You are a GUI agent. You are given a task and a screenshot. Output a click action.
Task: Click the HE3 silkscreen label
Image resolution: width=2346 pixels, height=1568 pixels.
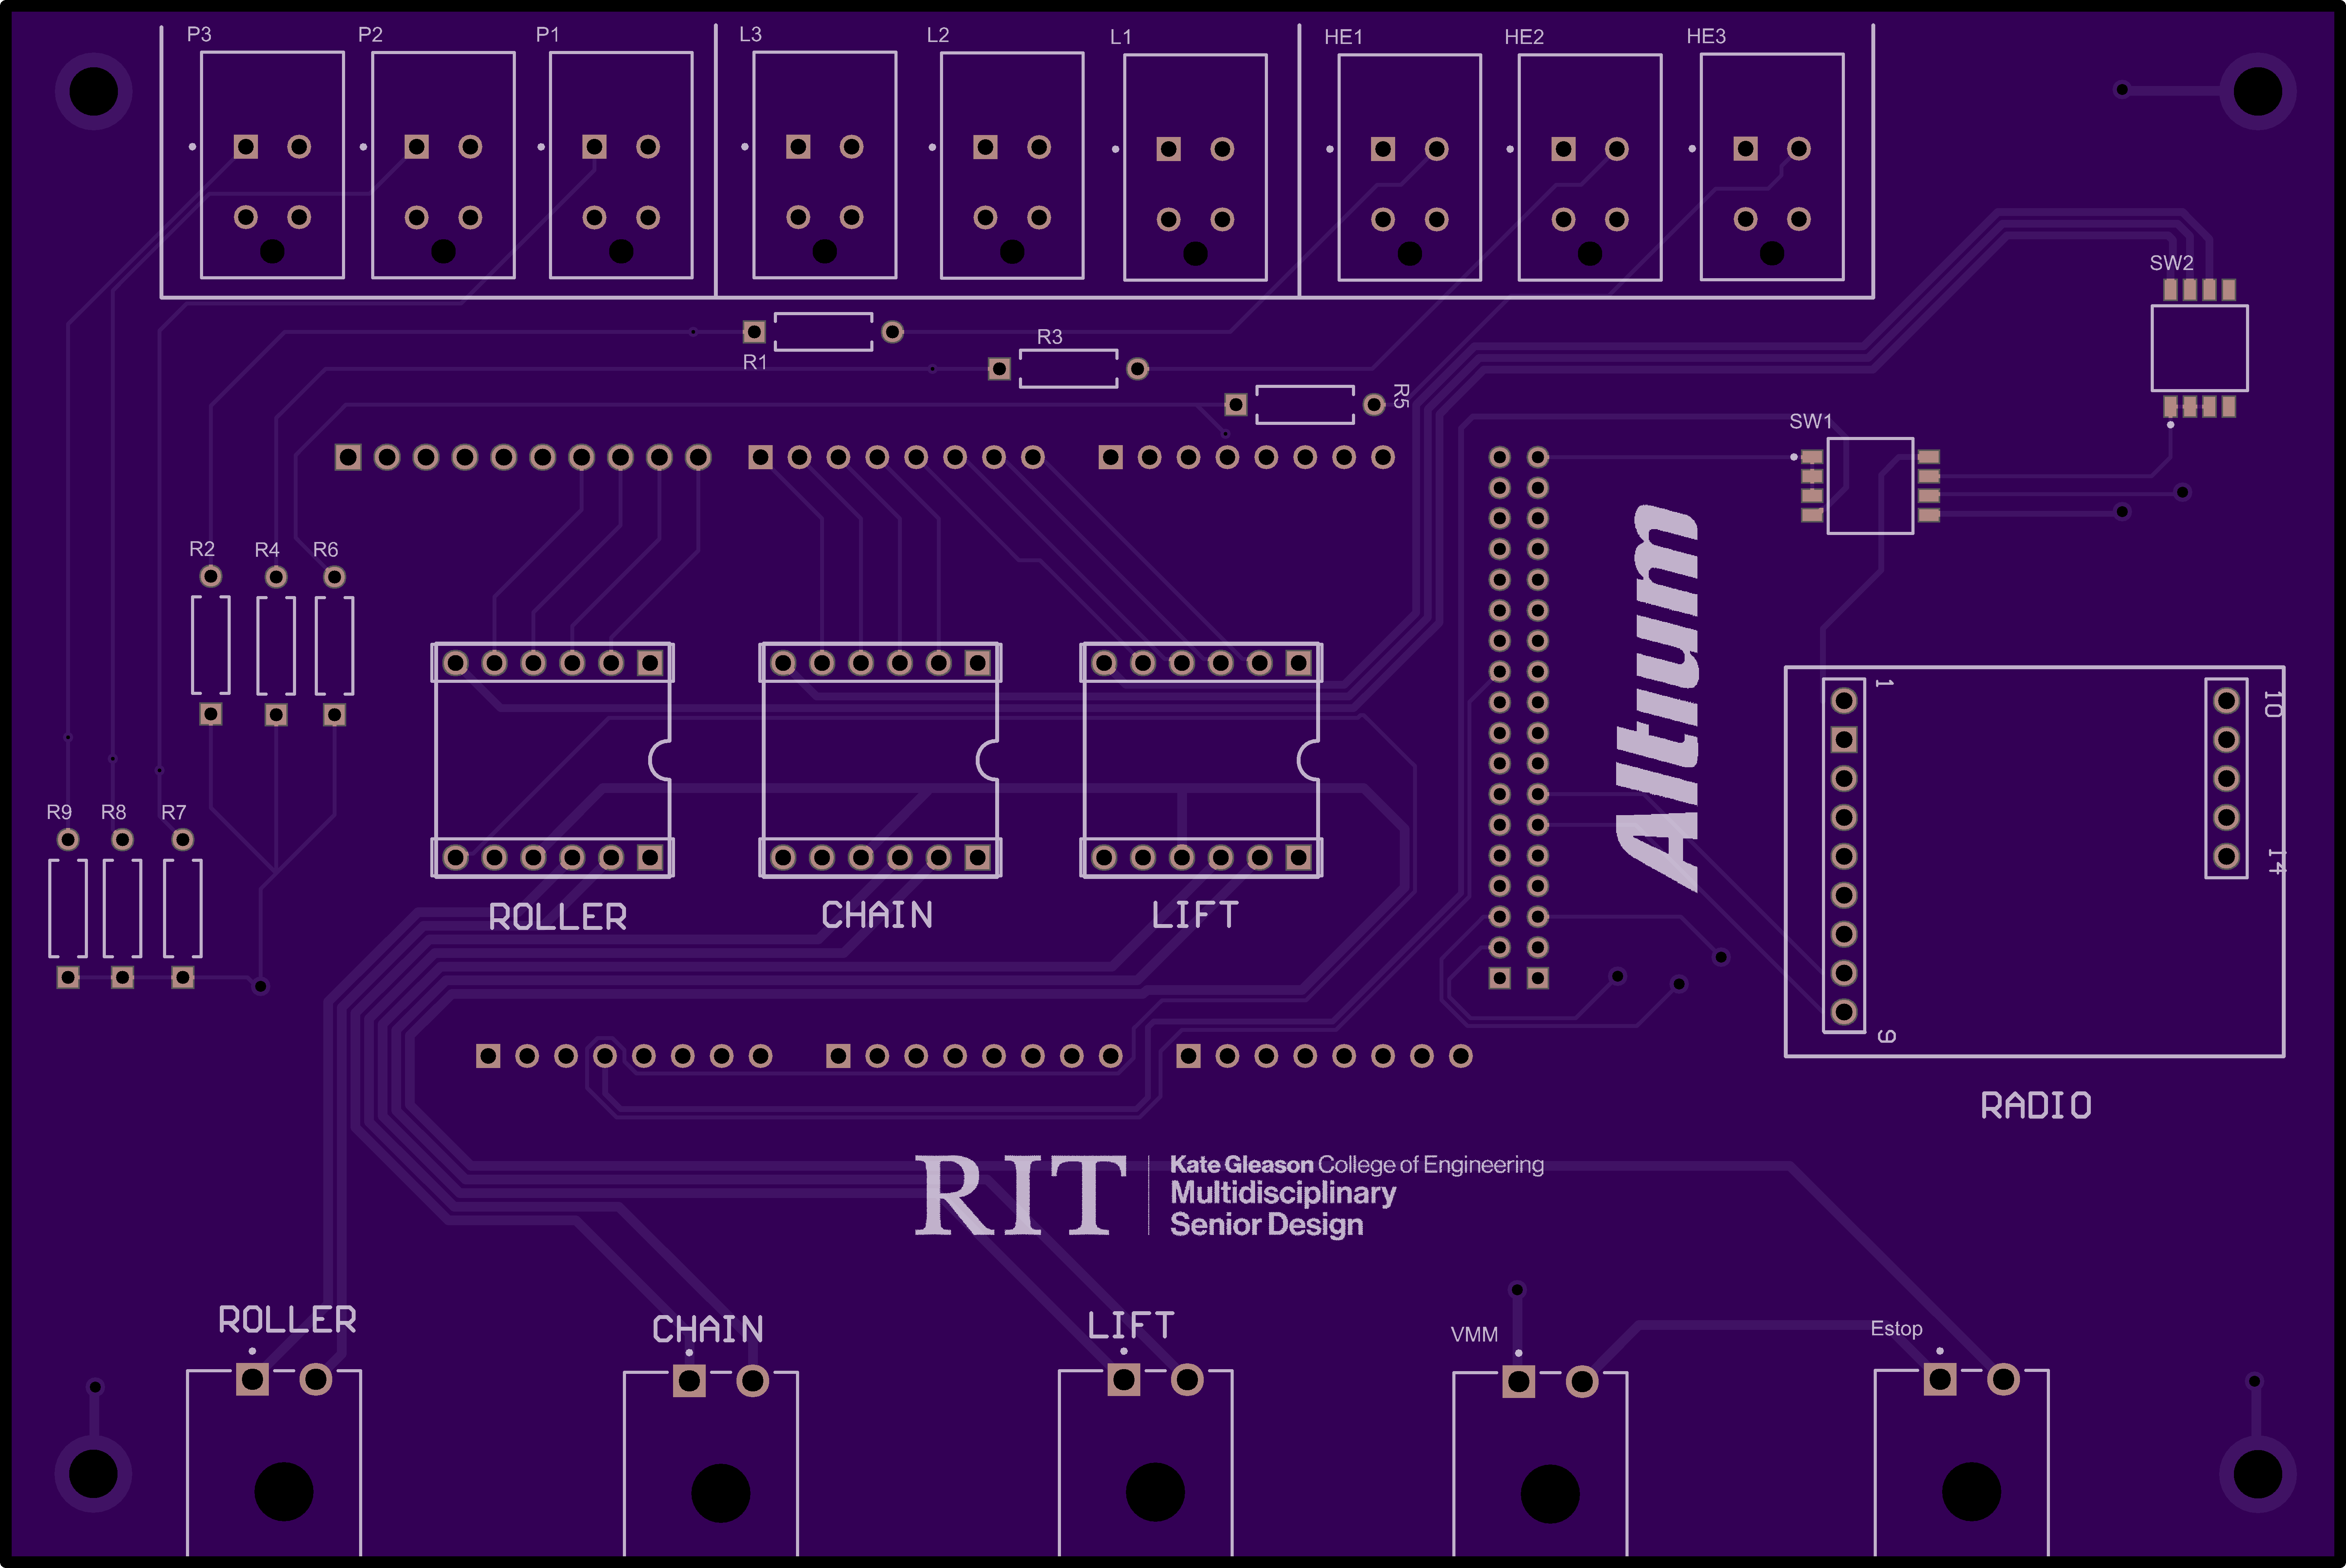(1706, 36)
